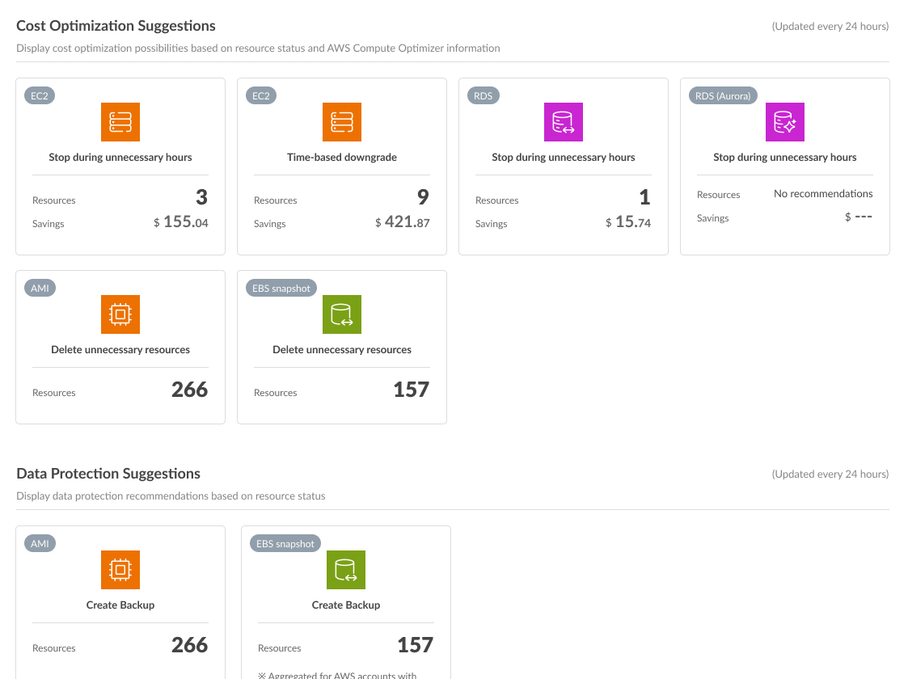Click the RDS Aurora sparkle database icon
Screen dimensions: 908x679
click(x=785, y=122)
